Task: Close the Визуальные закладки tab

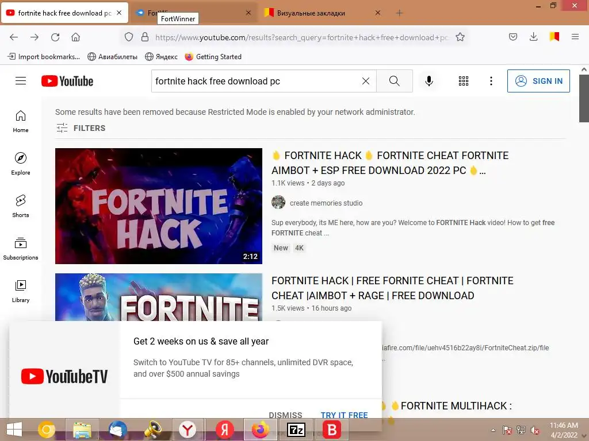Action: point(378,13)
